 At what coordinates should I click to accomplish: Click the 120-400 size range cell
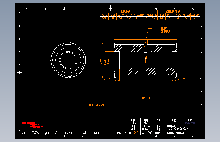tap(129, 15)
